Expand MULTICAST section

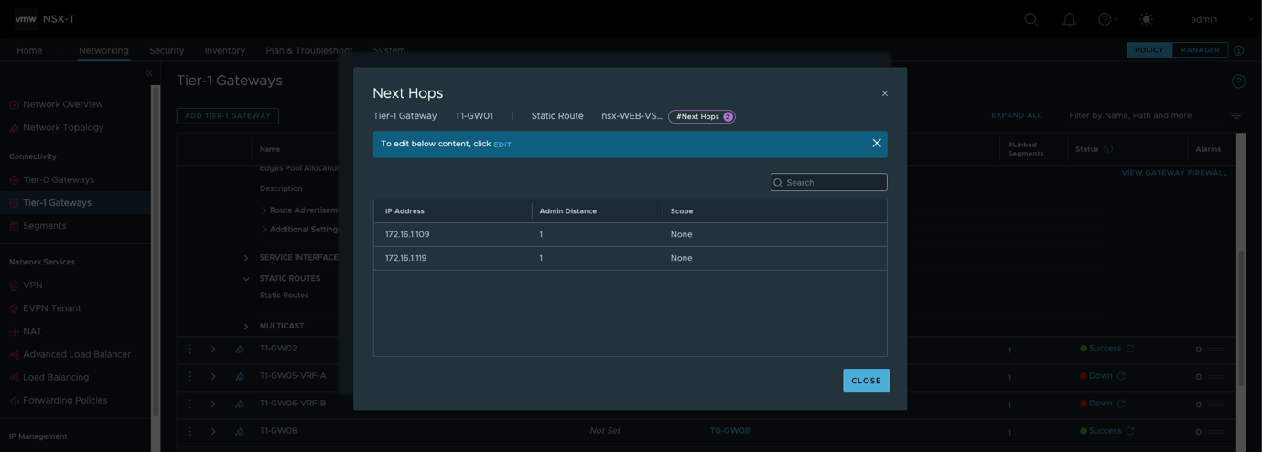point(246,326)
